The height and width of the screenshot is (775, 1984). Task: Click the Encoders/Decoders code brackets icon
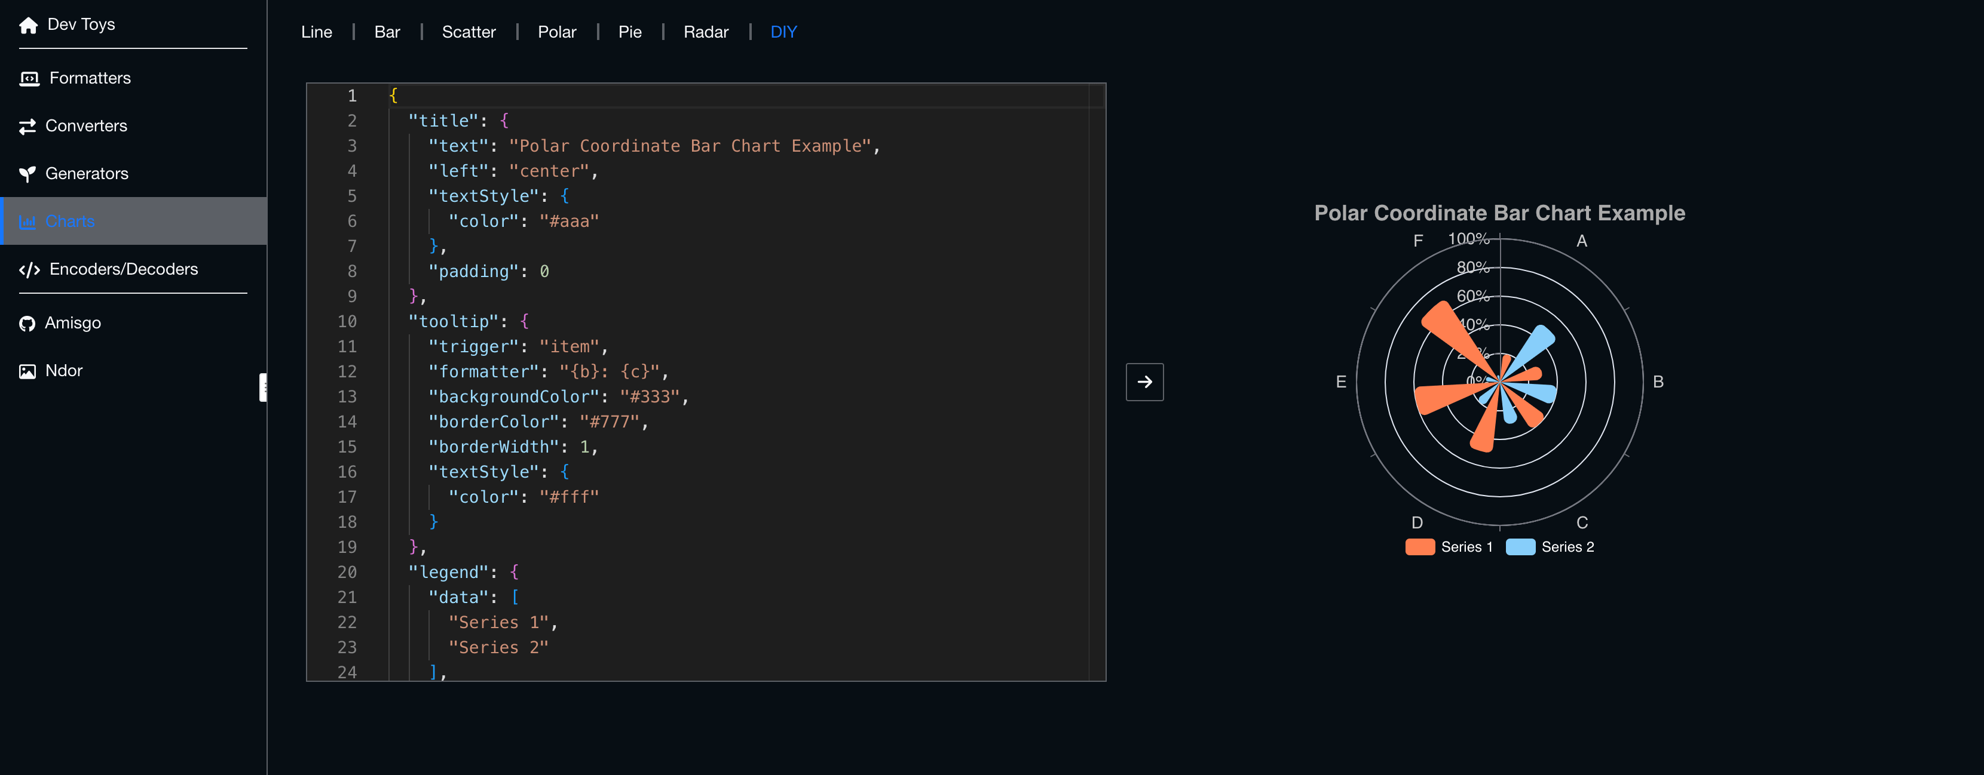[29, 269]
